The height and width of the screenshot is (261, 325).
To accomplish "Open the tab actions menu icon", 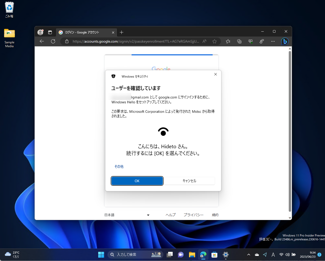I will click(50, 32).
